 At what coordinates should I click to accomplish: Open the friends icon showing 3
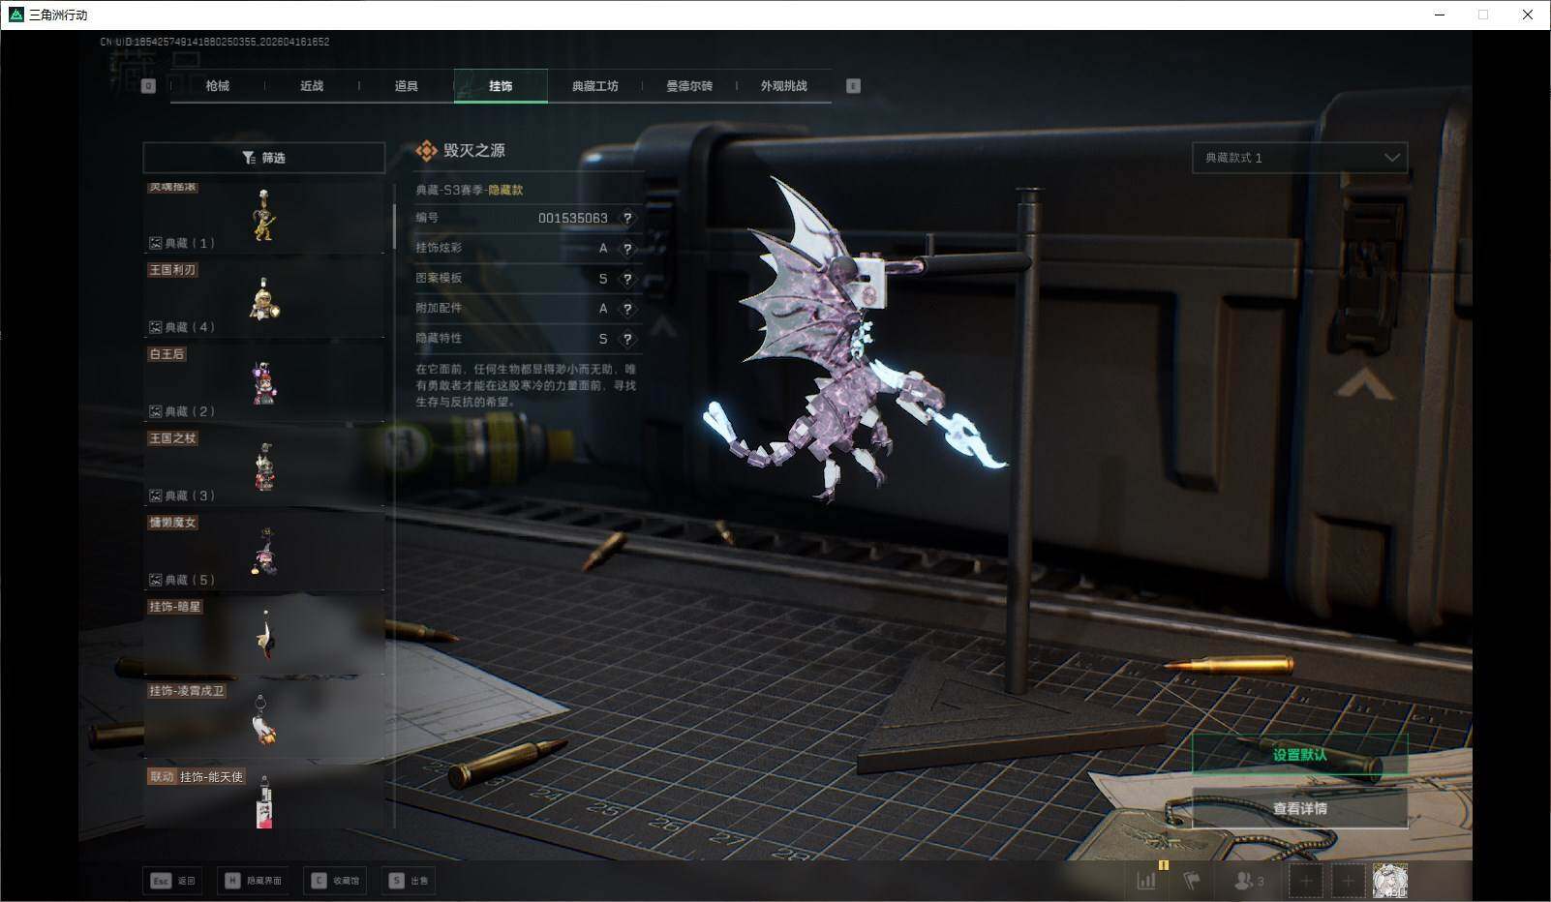[1249, 881]
